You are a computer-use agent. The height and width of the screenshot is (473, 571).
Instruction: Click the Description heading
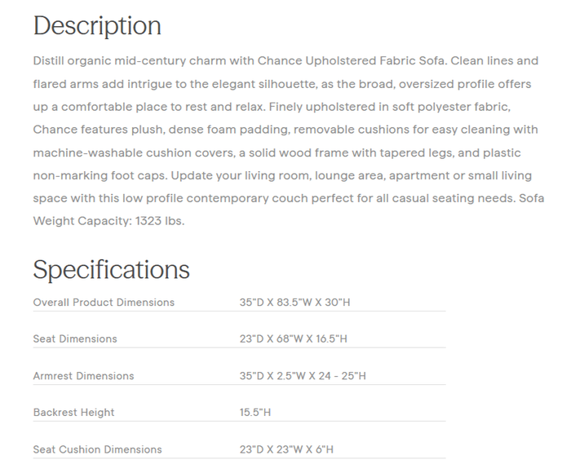tap(97, 26)
